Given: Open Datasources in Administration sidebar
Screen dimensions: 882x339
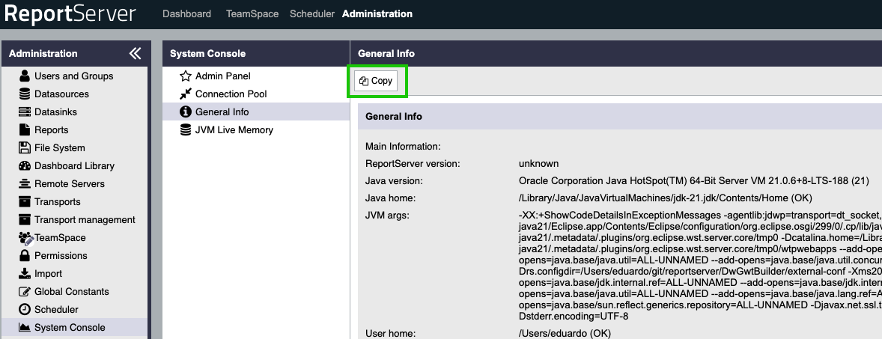Looking at the screenshot, I should [x=62, y=94].
